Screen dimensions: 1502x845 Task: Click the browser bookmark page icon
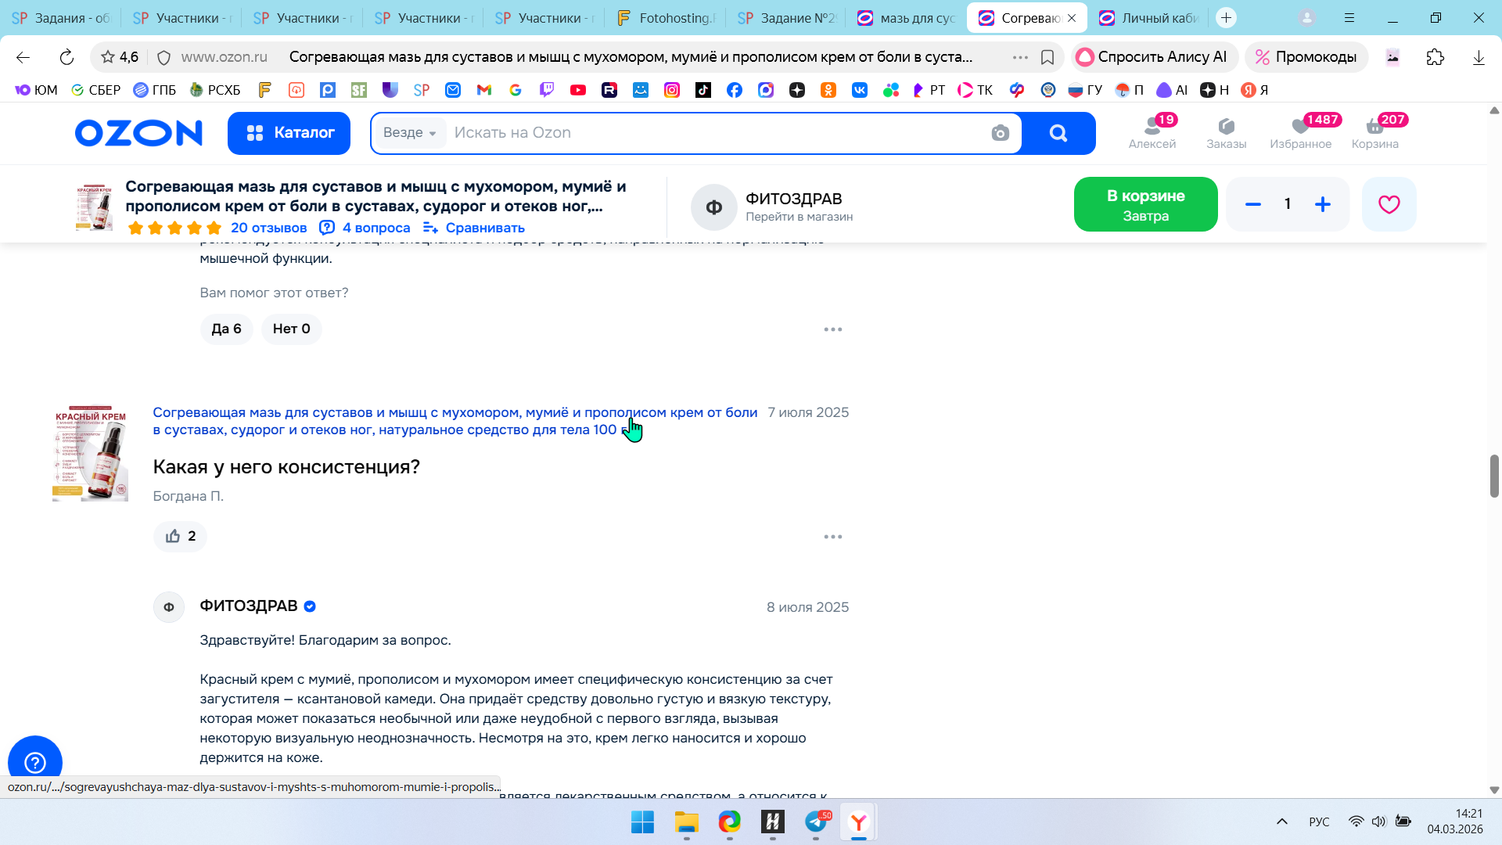click(x=1047, y=57)
